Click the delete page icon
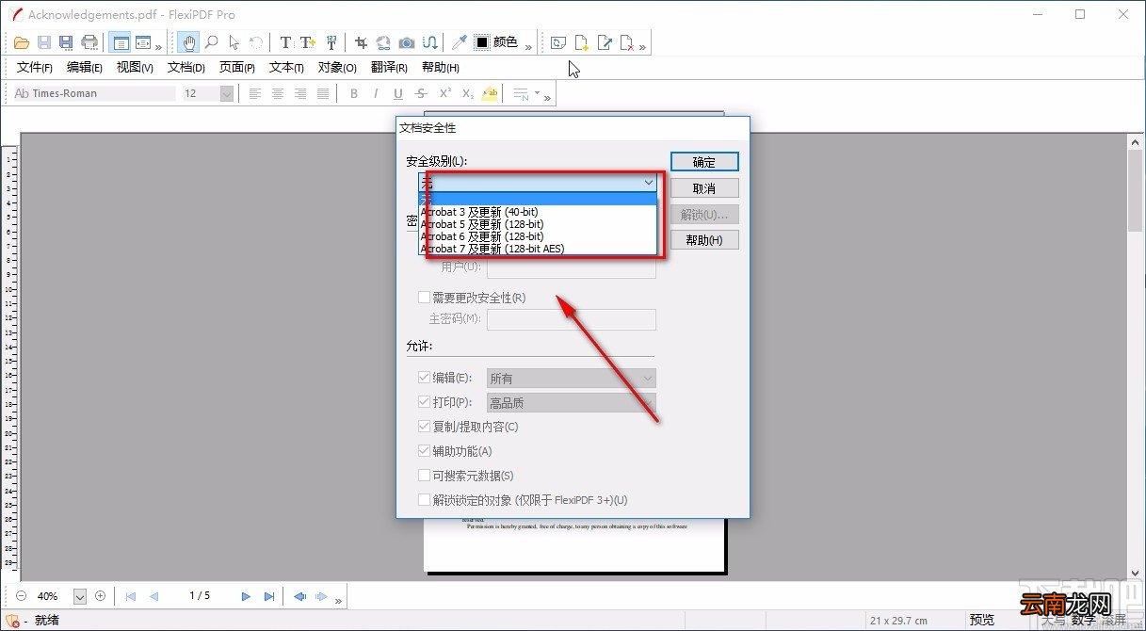Viewport: 1146px width, 631px height. pos(627,42)
